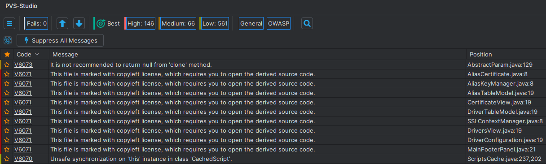Image resolution: width=546 pixels, height=164 pixels.
Task: Select message about returning null from 'clone'
Action: 131,65
